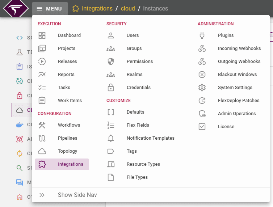The width and height of the screenshot is (273, 207).
Task: Click the cloud breadcrumb link
Action: pos(128,9)
